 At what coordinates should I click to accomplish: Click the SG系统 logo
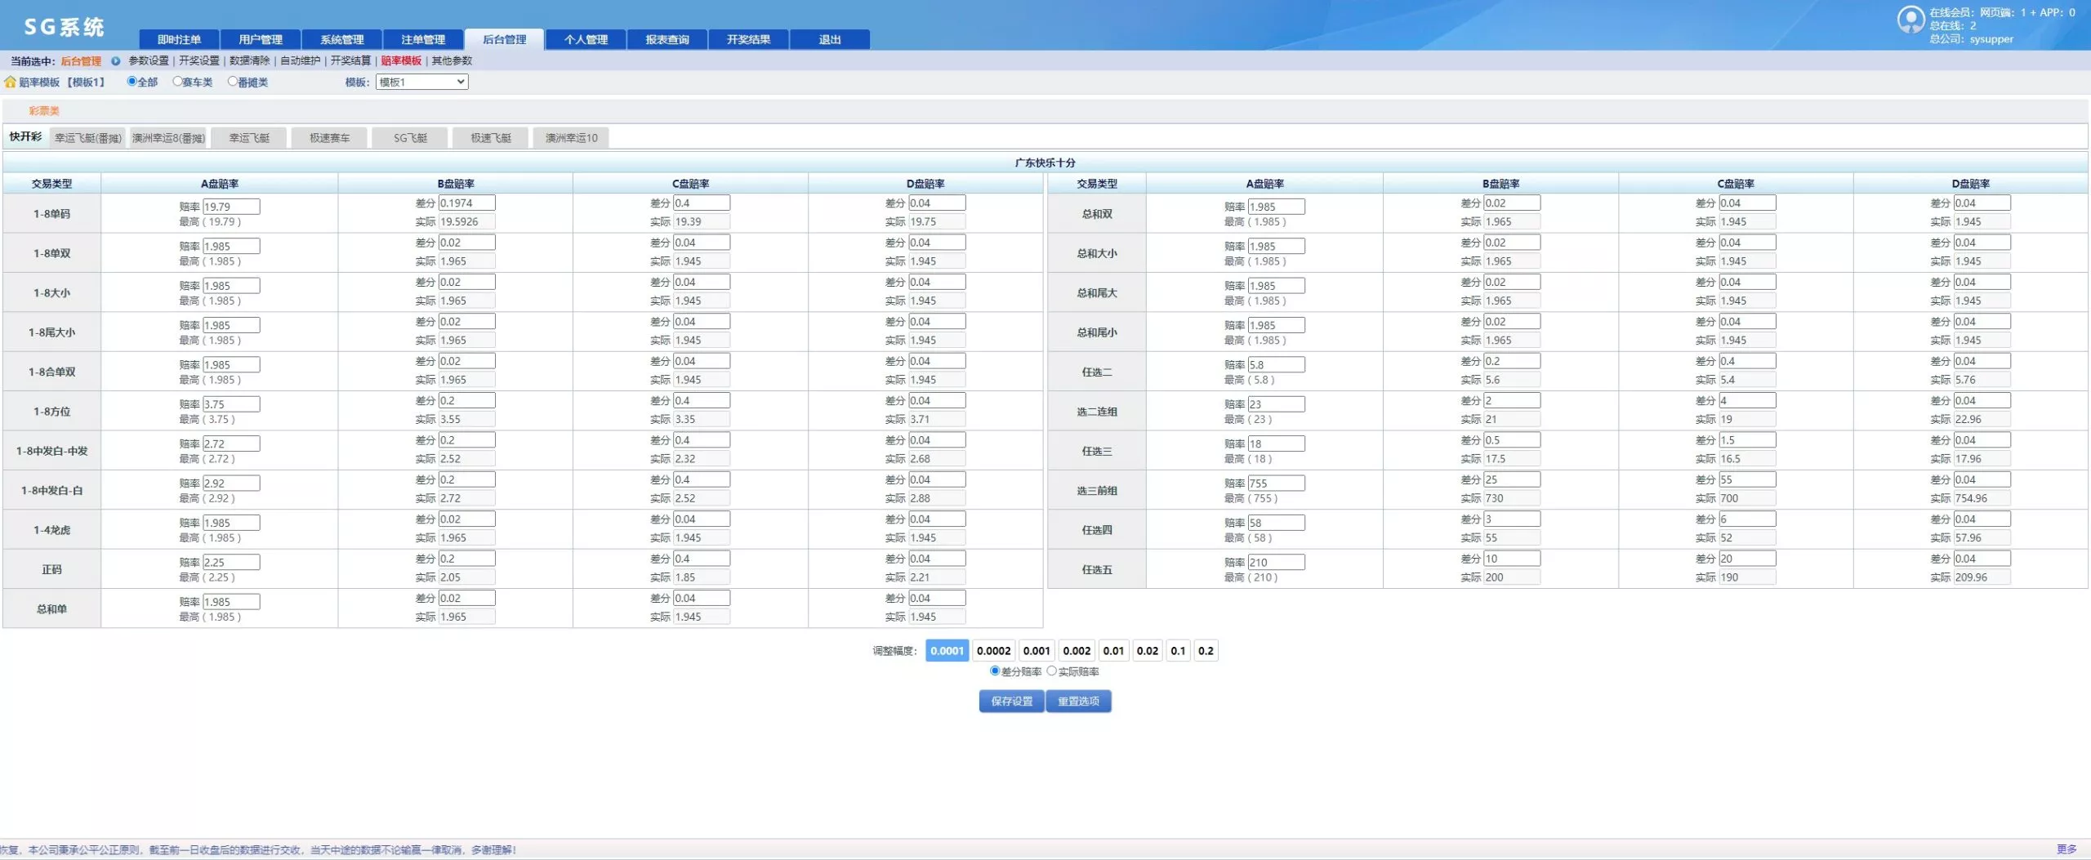pyautogui.click(x=64, y=27)
